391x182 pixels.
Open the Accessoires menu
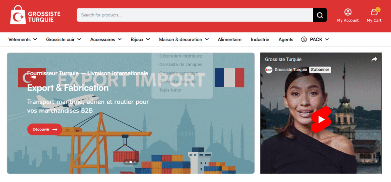tap(103, 39)
